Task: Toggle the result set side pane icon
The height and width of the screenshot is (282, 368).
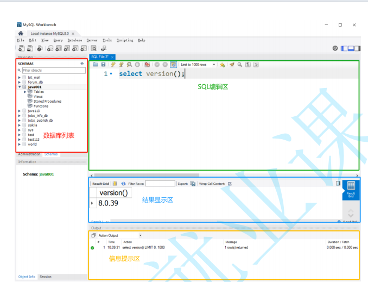Action: 338,183
